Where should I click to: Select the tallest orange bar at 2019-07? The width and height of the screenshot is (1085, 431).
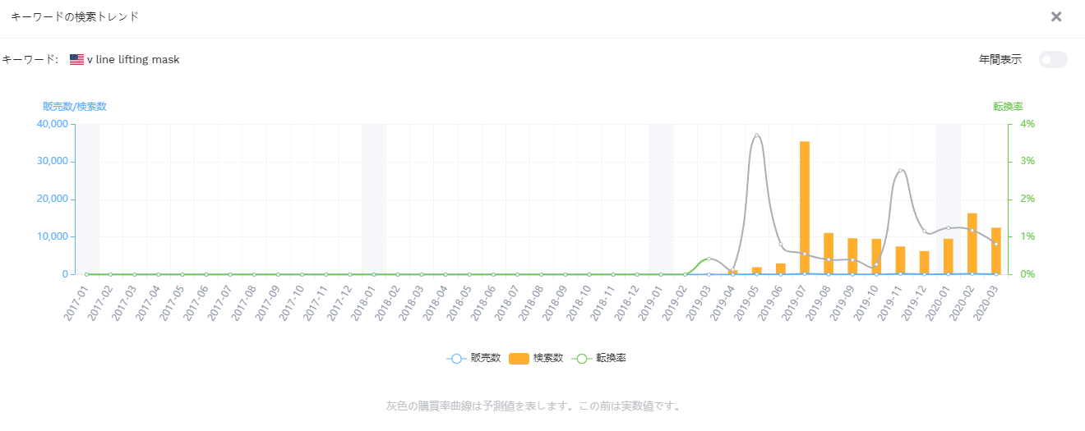pyautogui.click(x=805, y=208)
